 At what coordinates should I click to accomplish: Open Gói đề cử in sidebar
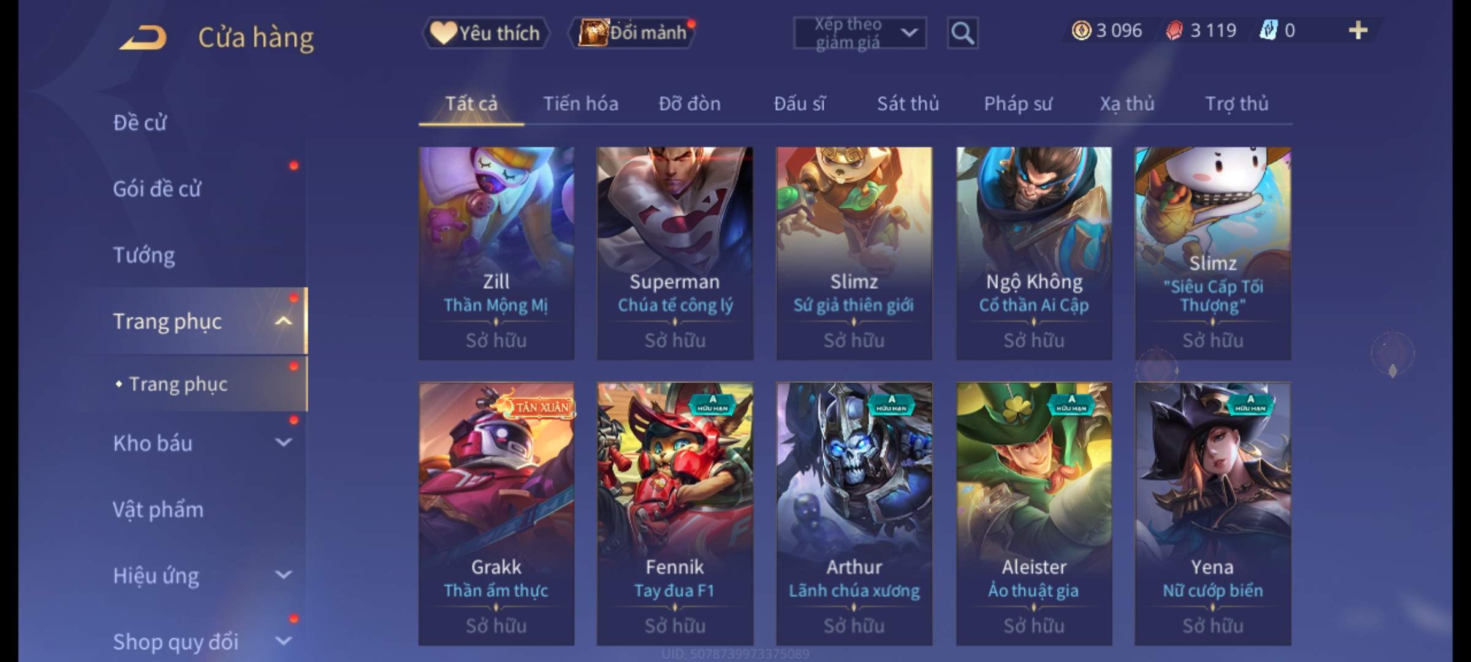tap(157, 188)
